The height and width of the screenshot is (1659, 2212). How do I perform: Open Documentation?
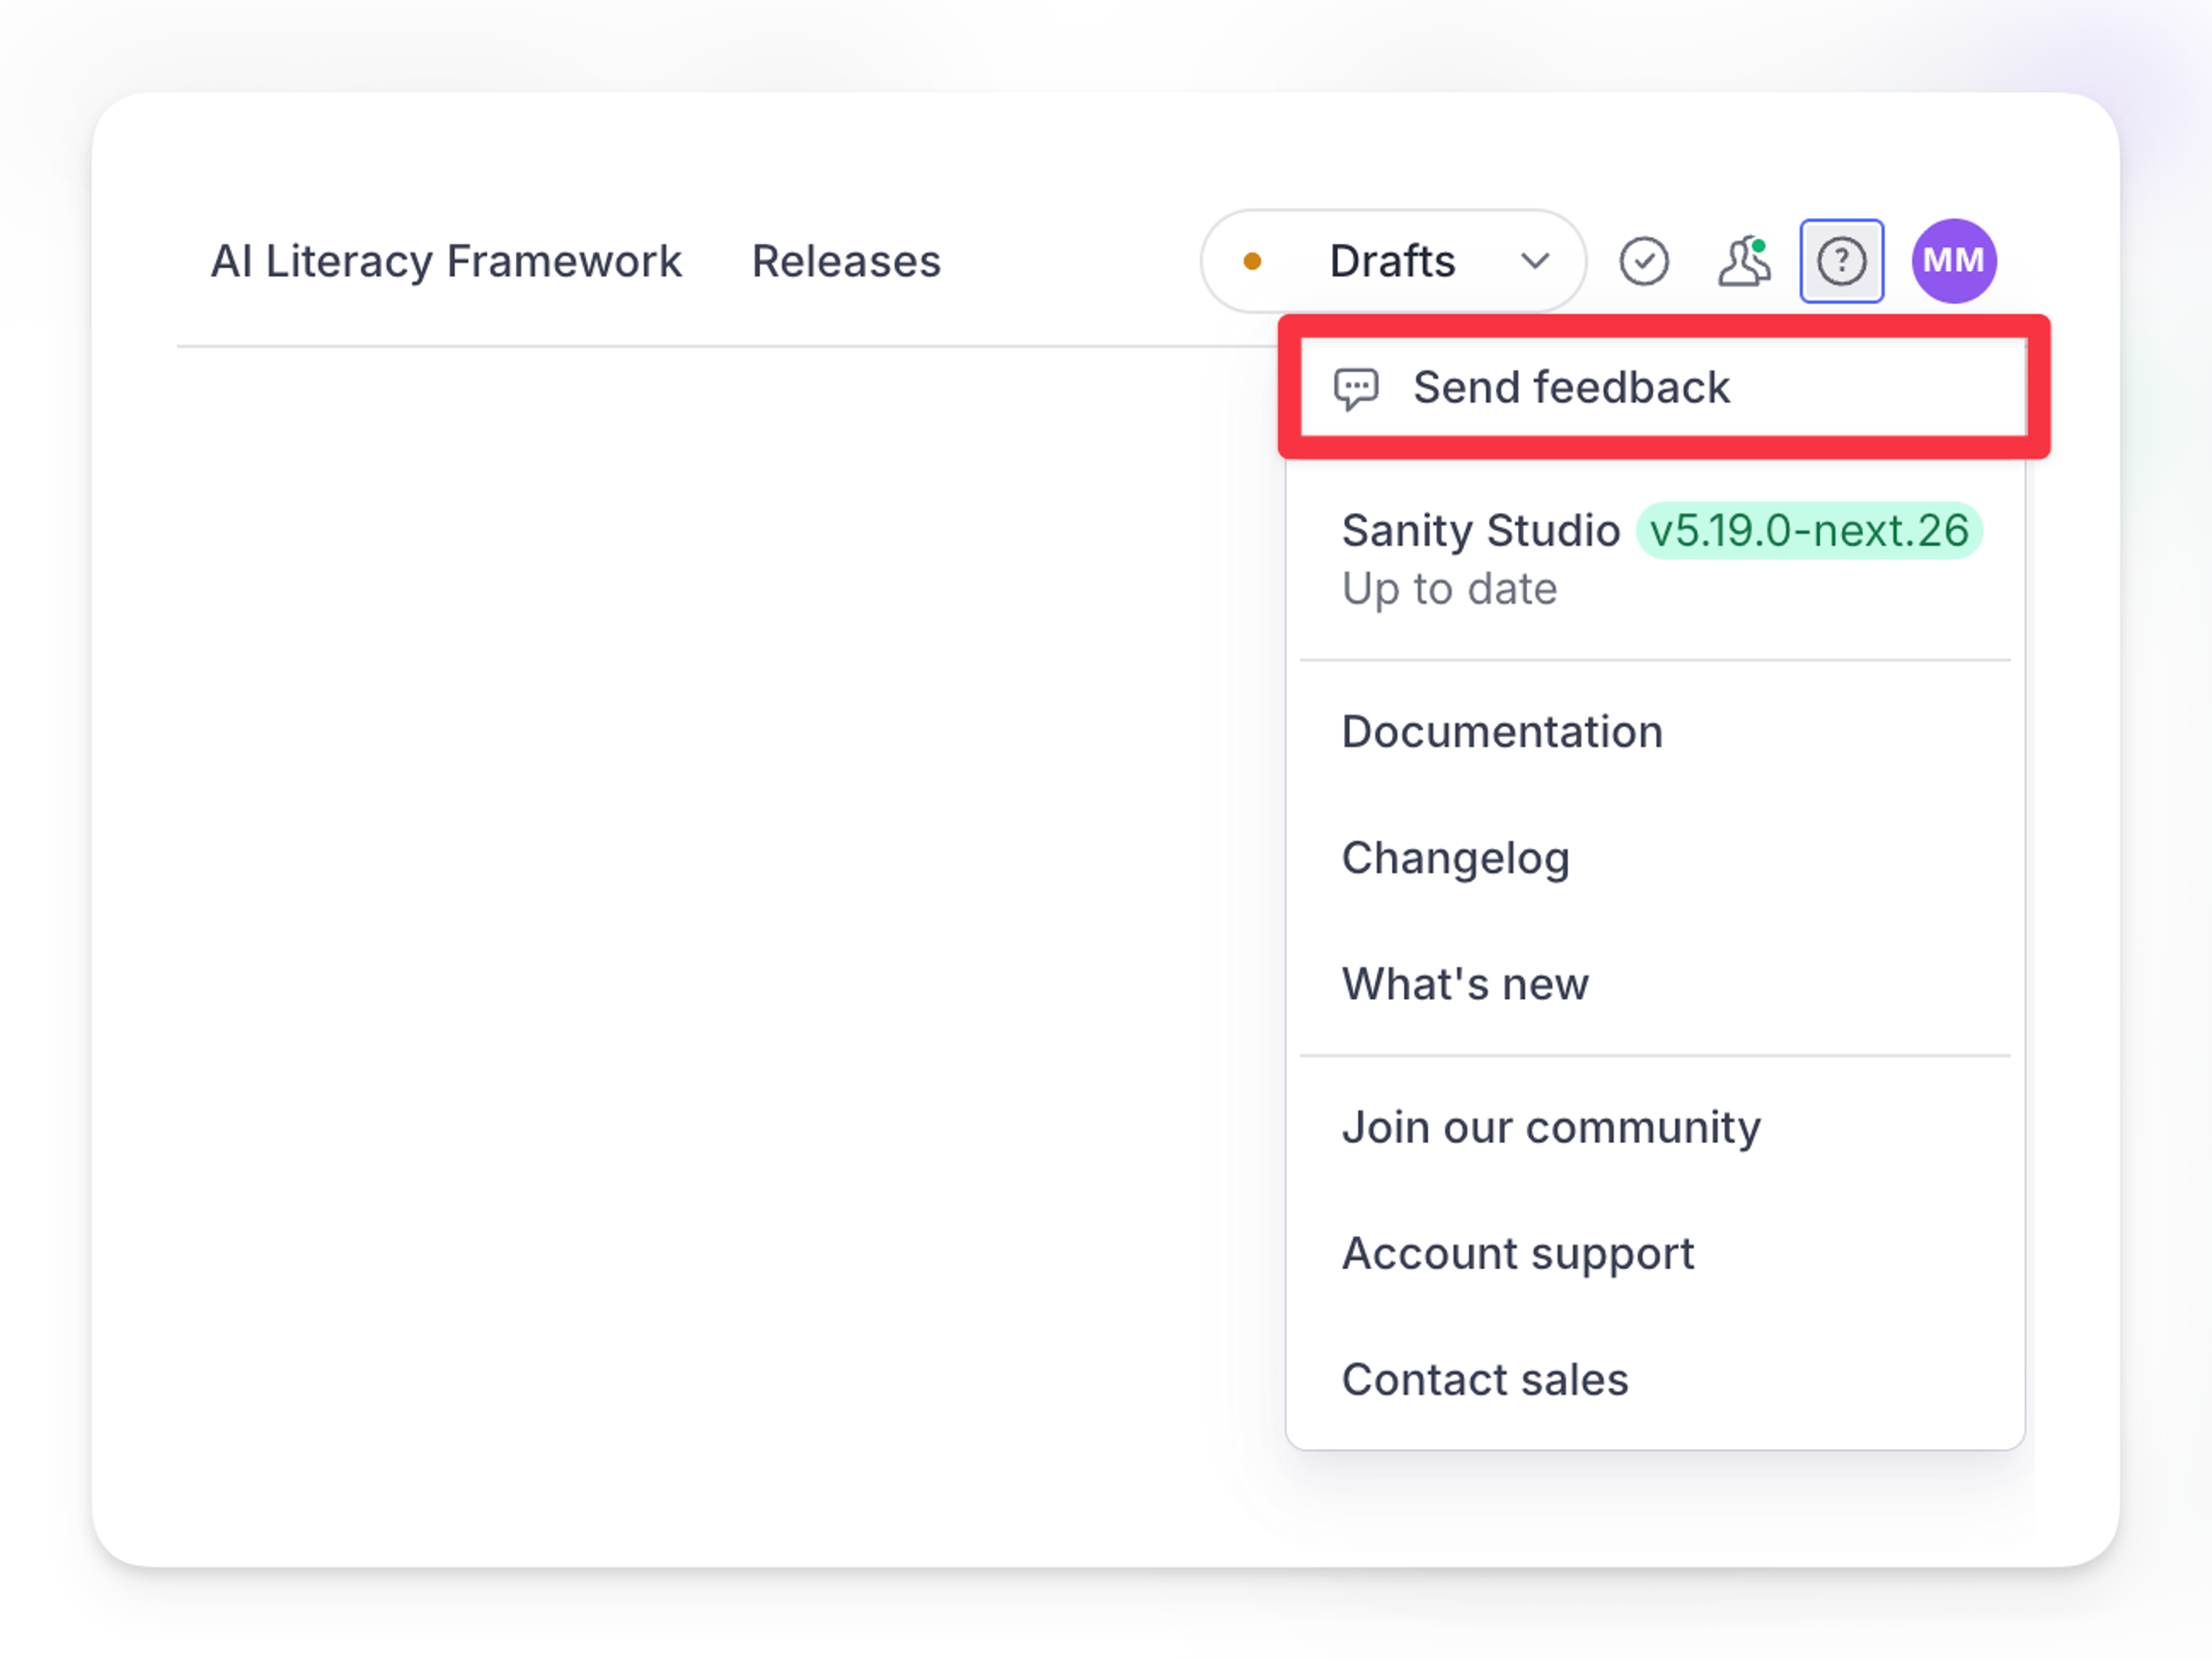(x=1501, y=731)
